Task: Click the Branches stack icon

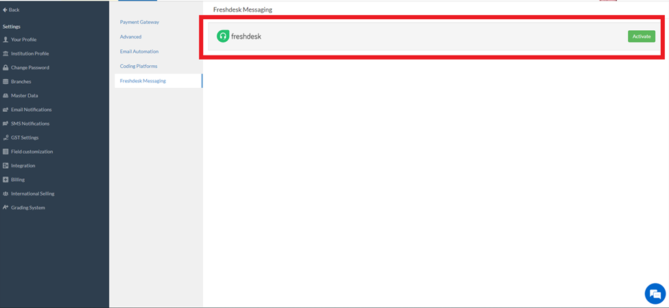Action: 5,82
